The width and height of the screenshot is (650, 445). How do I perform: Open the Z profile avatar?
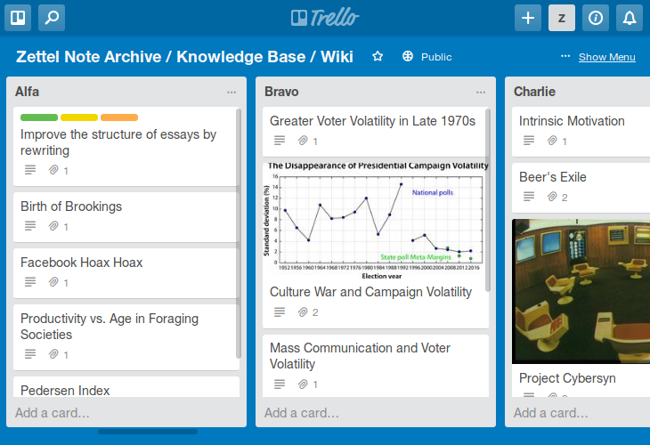pyautogui.click(x=562, y=18)
